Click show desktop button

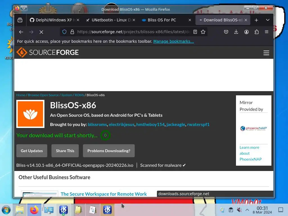[x=281, y=210]
